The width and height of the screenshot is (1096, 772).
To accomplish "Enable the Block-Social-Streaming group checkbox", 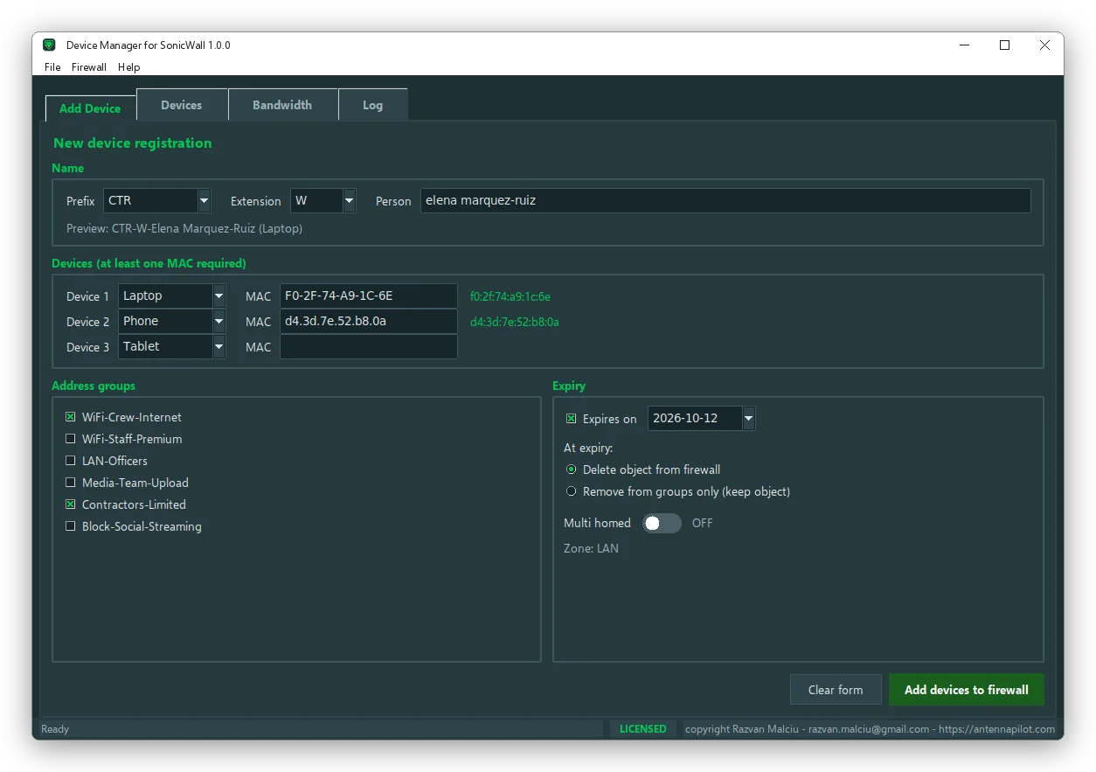I will pyautogui.click(x=71, y=526).
